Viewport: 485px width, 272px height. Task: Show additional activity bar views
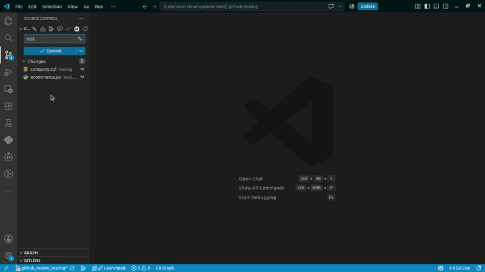pyautogui.click(x=8, y=191)
